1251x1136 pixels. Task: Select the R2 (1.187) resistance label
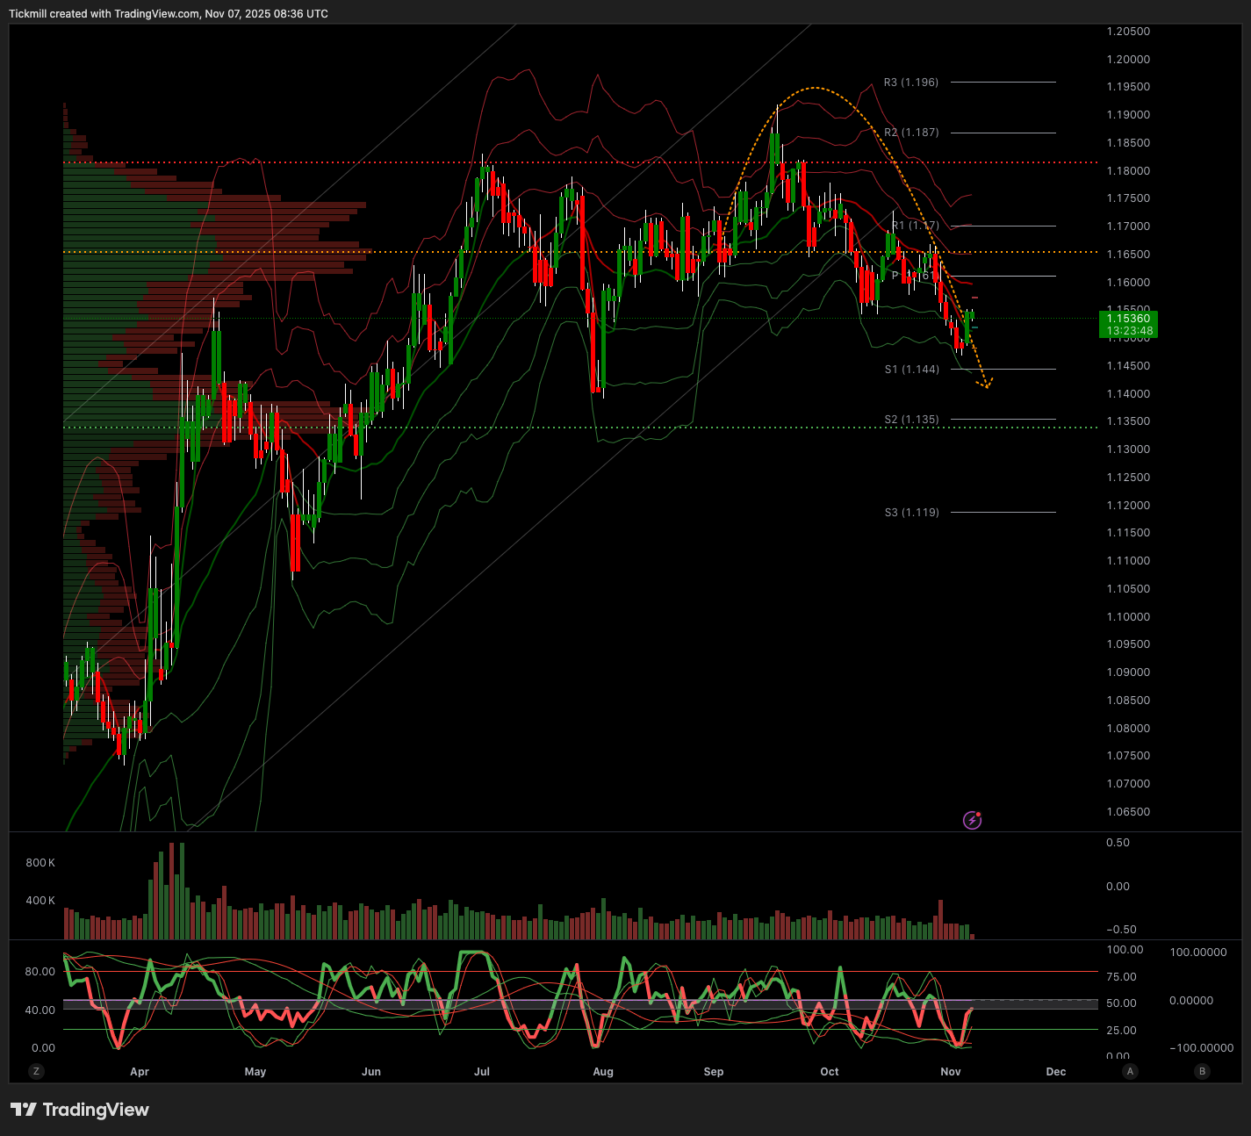coord(911,133)
